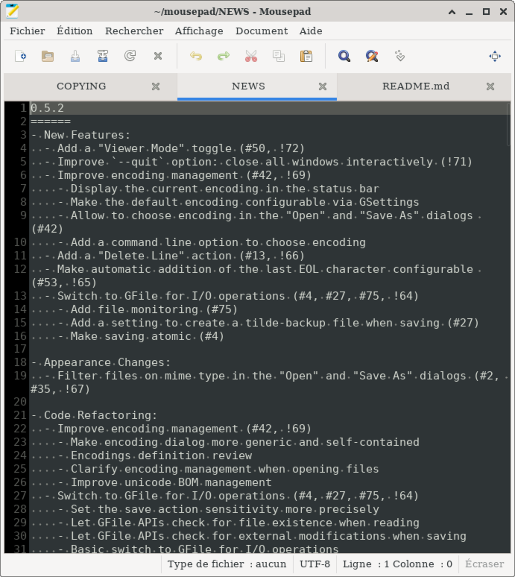Copy selection with toolbar icon

[x=278, y=56]
